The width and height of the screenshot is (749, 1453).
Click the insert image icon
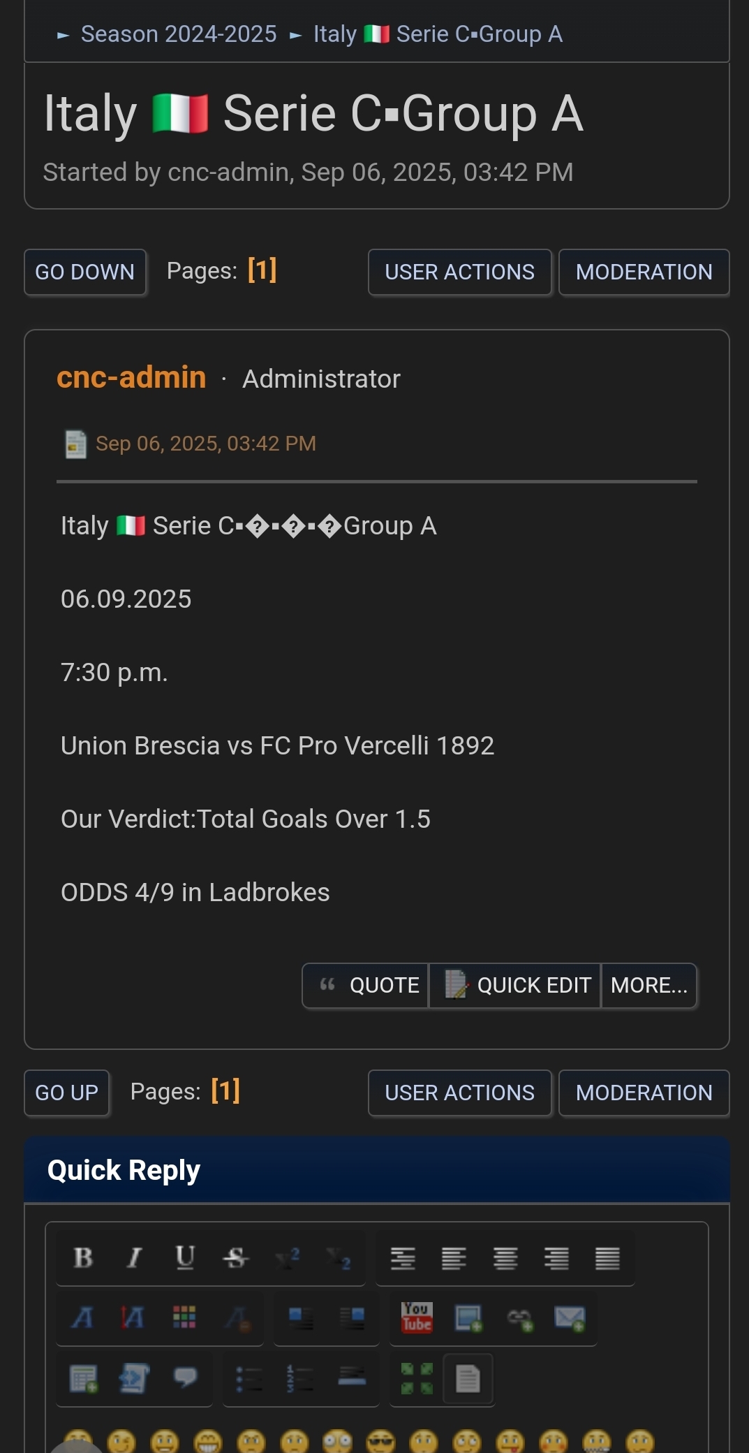(468, 1318)
